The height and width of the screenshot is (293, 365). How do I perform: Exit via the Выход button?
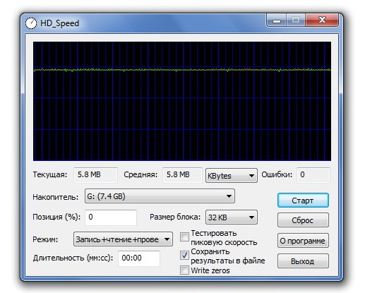point(303,261)
